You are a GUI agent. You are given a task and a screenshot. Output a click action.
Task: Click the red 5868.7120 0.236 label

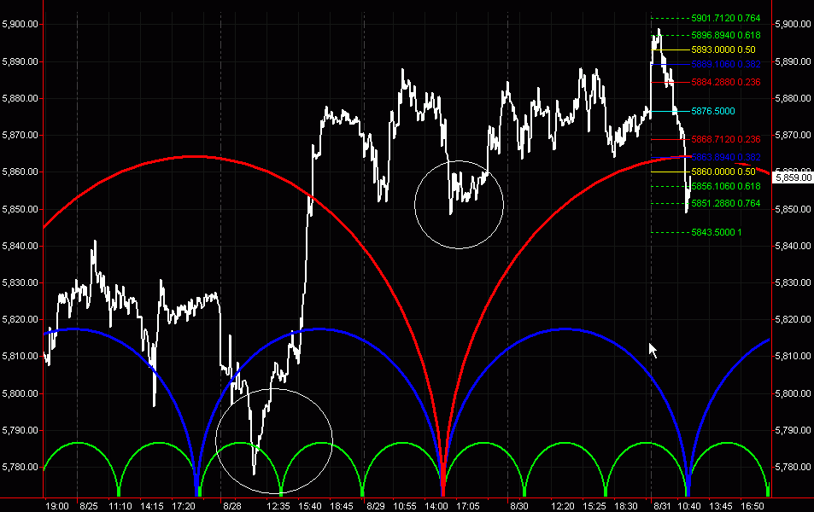click(x=726, y=140)
